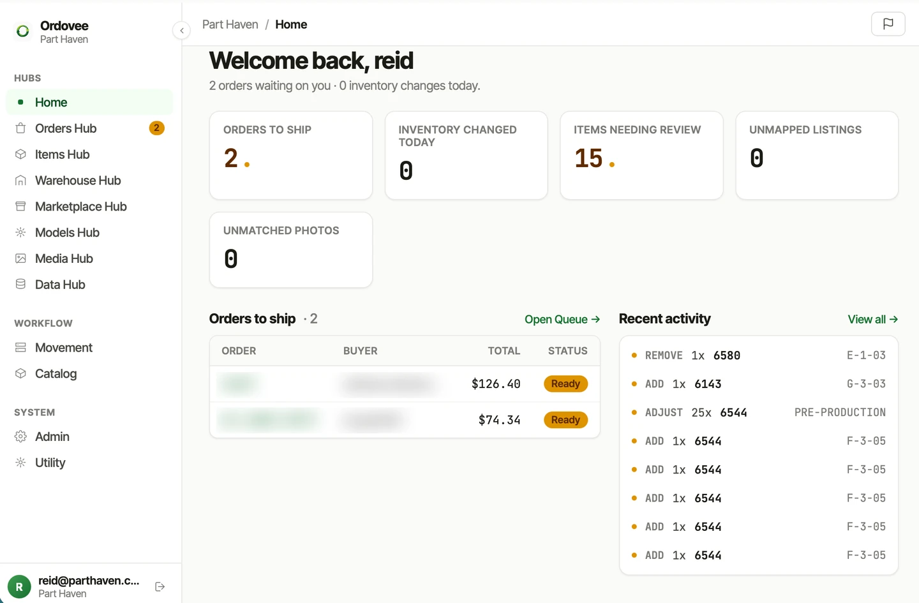Click the PRE-PRODUCTION location label
This screenshot has height=603, width=919.
[x=840, y=413]
